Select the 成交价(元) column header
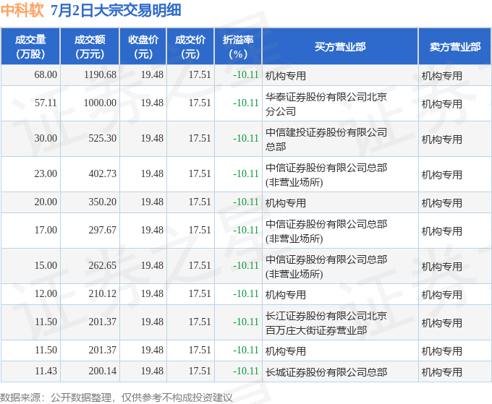This screenshot has width=492, height=404. [x=190, y=47]
